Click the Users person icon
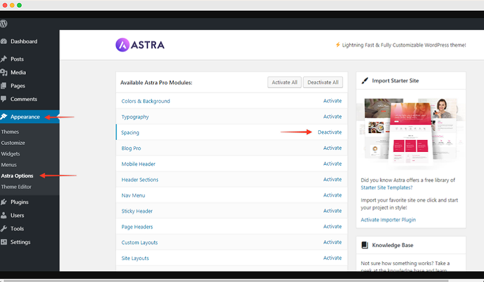 click(4, 215)
